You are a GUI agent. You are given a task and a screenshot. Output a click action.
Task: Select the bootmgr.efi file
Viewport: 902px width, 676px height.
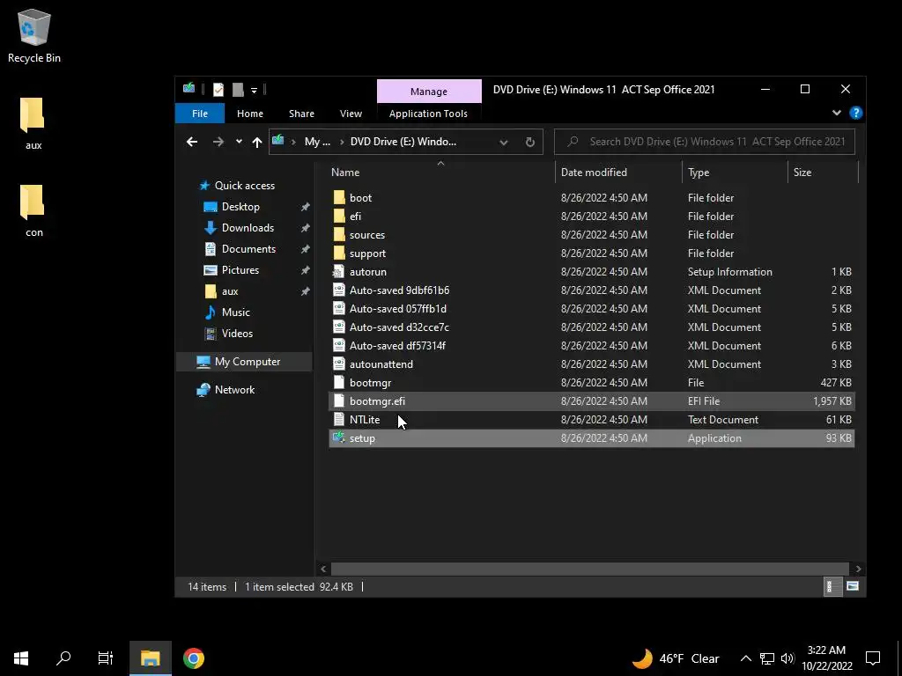591,401
